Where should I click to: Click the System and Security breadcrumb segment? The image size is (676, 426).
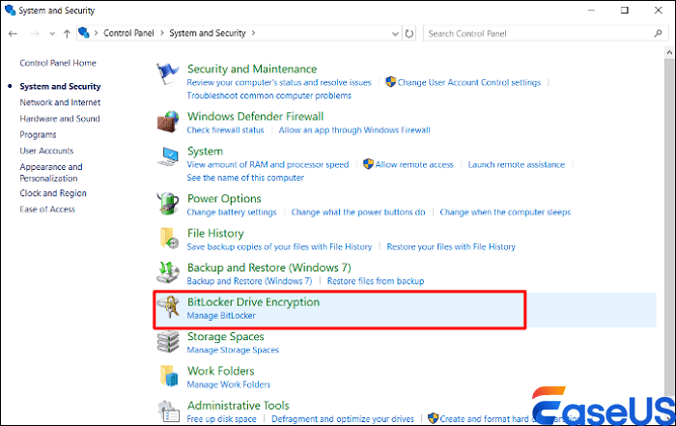[208, 33]
